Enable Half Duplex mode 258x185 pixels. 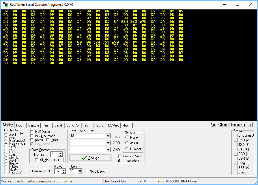[31, 131]
